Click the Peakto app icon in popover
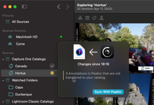Screen dimensions: 154x105 tap(107, 52)
